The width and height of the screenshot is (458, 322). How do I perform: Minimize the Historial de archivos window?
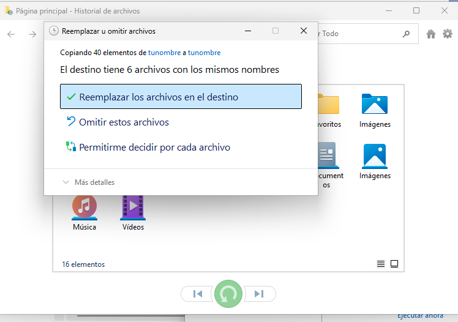click(388, 10)
